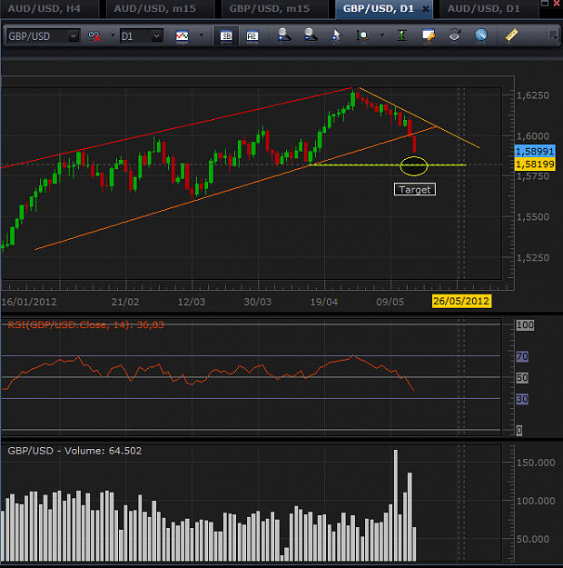Viewport: 563px width, 568px height.
Task: Click the 09/05 date on time axis
Action: point(390,302)
